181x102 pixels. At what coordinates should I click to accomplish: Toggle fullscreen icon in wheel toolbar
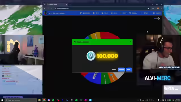[141, 13]
